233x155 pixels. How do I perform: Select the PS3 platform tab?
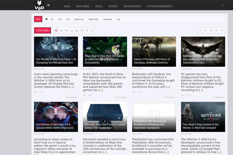click(x=60, y=19)
